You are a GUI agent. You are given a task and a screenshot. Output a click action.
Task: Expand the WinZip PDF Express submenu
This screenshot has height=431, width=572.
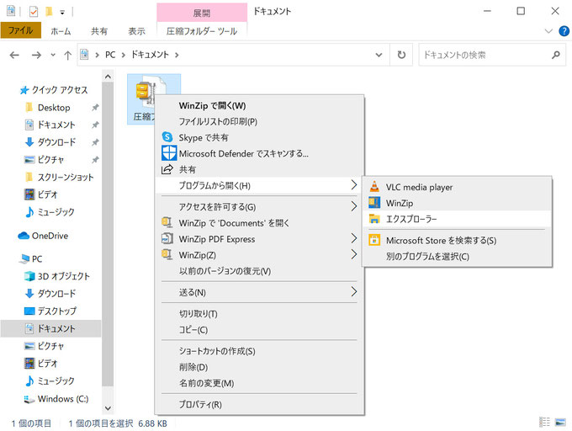[353, 238]
